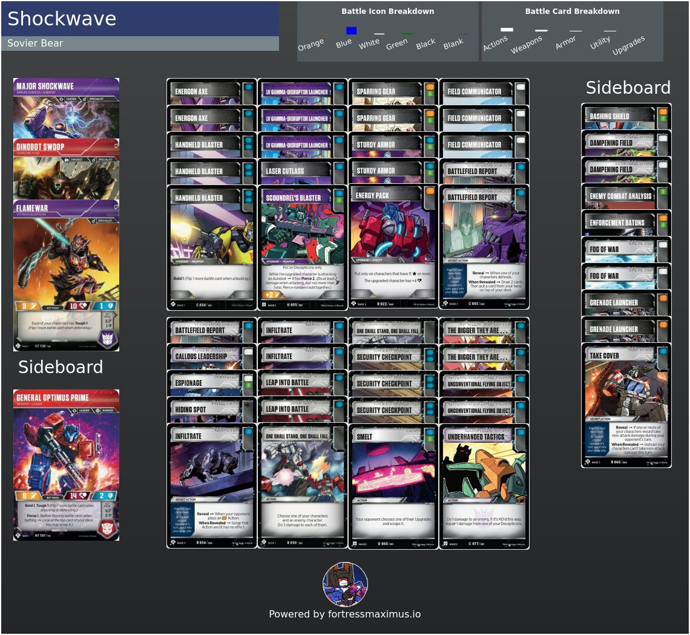This screenshot has width=690, height=635.
Task: Click the Blue label in the icon chart
Action: coord(344,43)
